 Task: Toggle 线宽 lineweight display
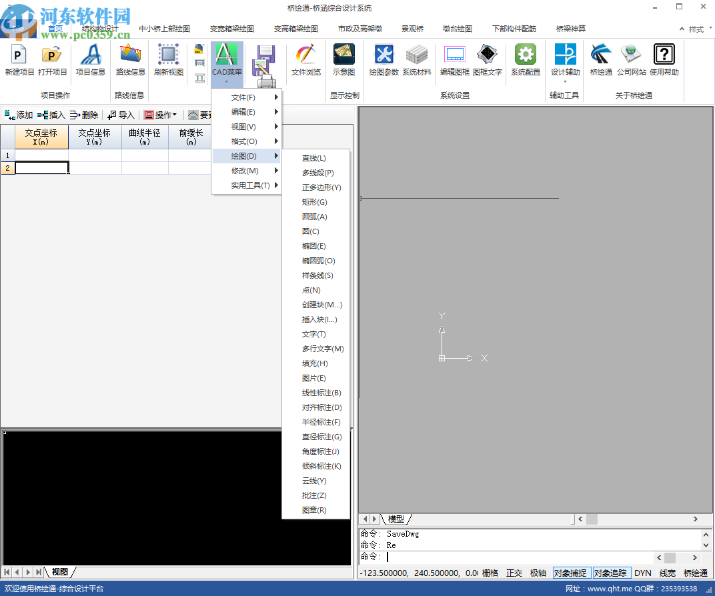pos(668,573)
